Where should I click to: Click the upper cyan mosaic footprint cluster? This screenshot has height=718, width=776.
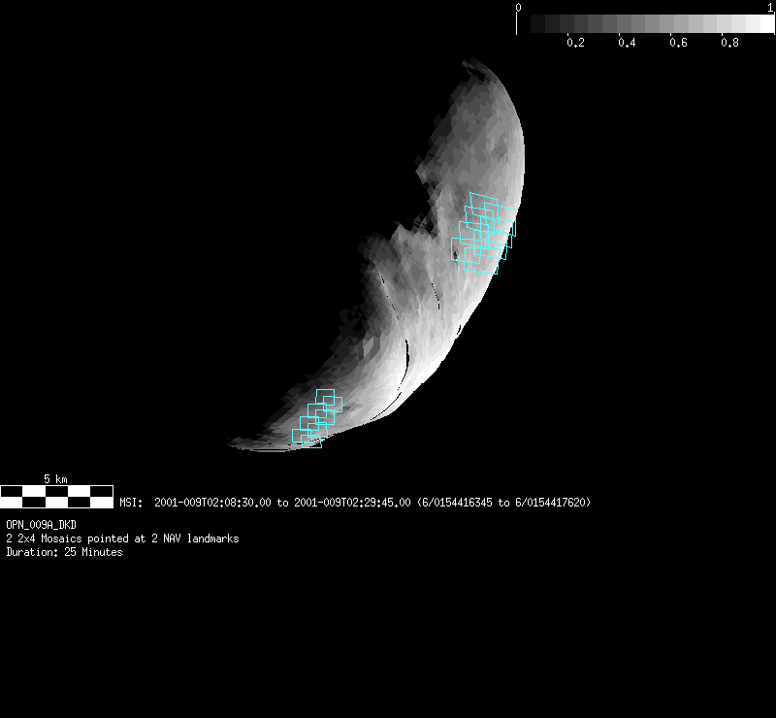click(483, 233)
